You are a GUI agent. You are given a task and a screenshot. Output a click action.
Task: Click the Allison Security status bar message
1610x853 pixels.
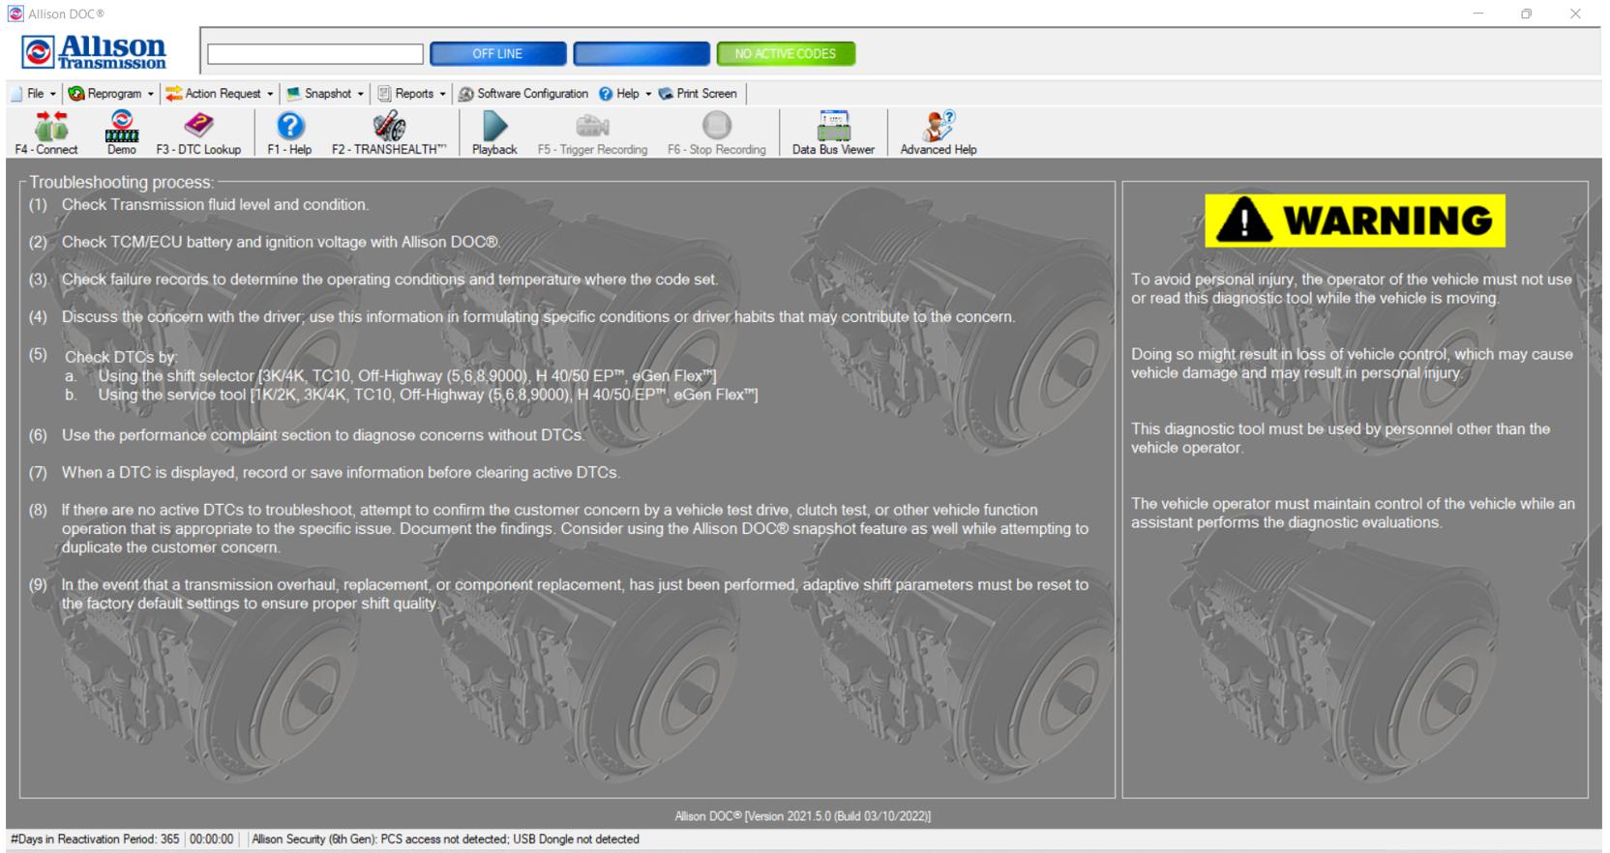(x=446, y=839)
